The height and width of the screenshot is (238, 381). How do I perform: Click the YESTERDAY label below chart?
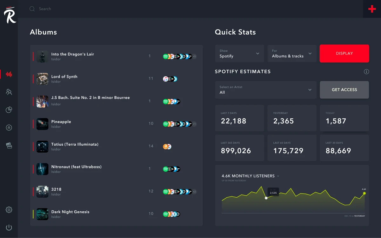[x=359, y=216]
